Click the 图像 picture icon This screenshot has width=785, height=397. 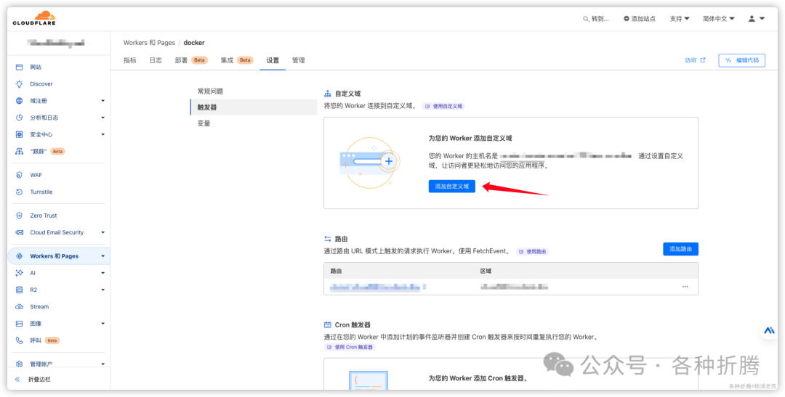tap(20, 324)
